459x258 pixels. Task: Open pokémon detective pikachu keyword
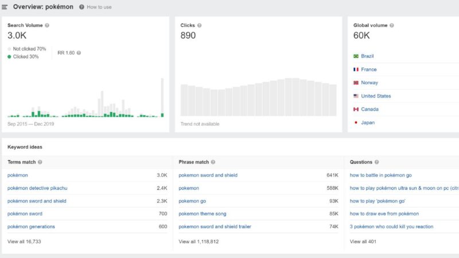(37, 188)
